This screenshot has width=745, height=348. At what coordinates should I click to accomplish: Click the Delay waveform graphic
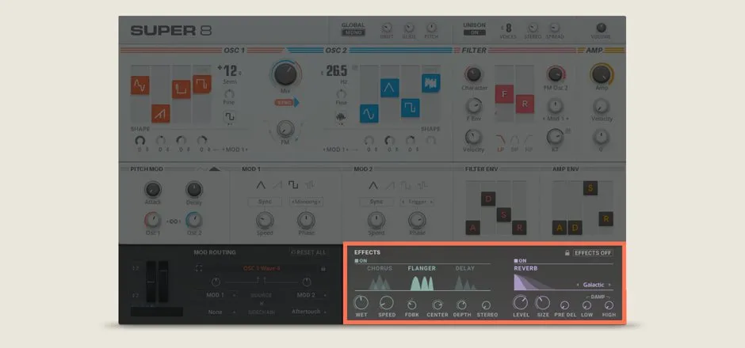[465, 283]
